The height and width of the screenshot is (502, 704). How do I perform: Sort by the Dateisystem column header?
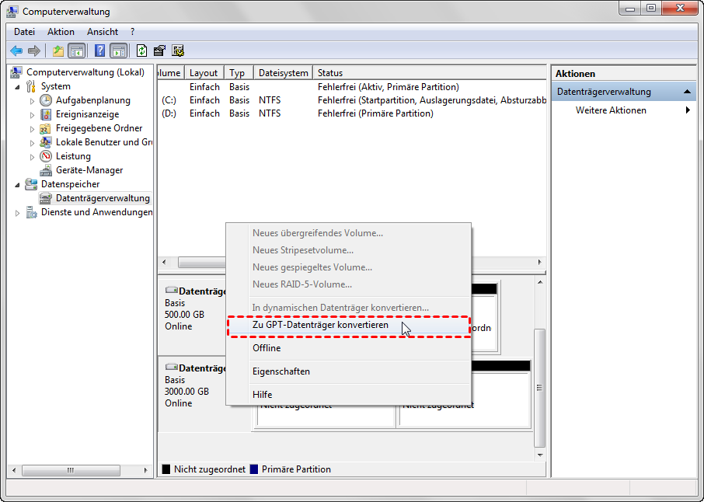click(284, 73)
